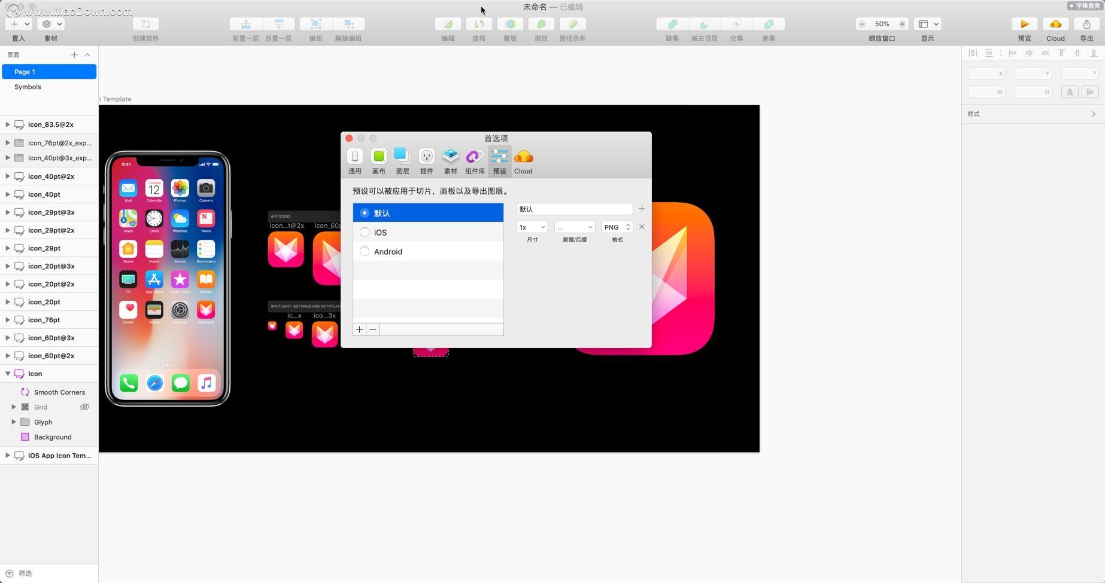Switch to Cloud preferences tab

[x=523, y=161]
